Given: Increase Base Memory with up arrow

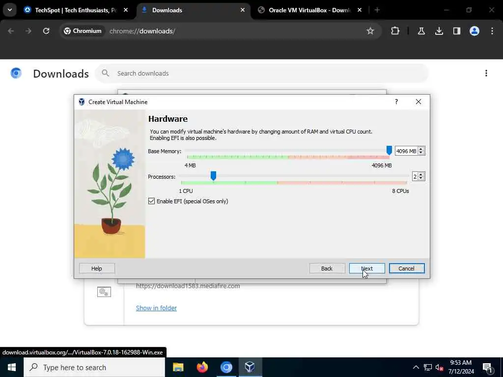Looking at the screenshot, I should [x=421, y=149].
